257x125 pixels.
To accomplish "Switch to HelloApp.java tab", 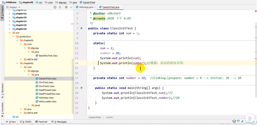I will 86,7.
